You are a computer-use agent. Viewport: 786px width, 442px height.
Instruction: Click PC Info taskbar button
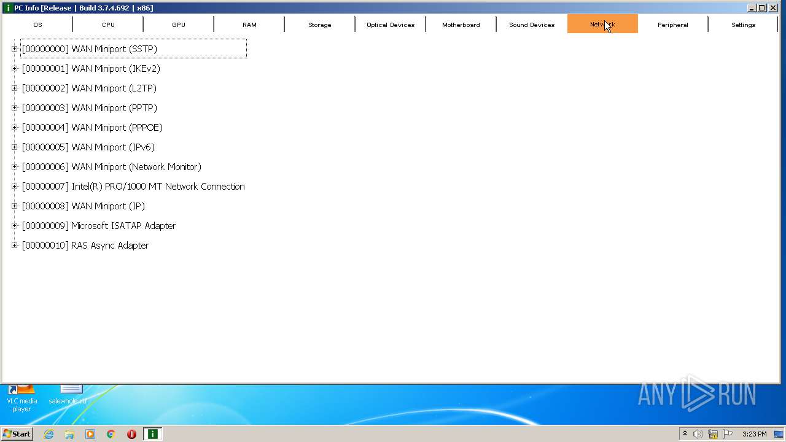[x=152, y=434]
